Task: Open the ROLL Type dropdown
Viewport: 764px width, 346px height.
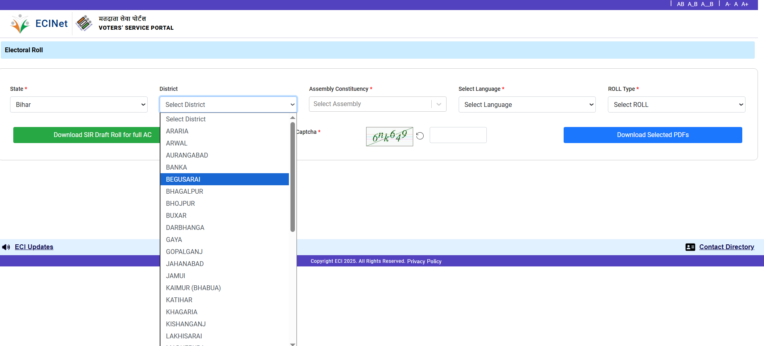Action: [676, 104]
